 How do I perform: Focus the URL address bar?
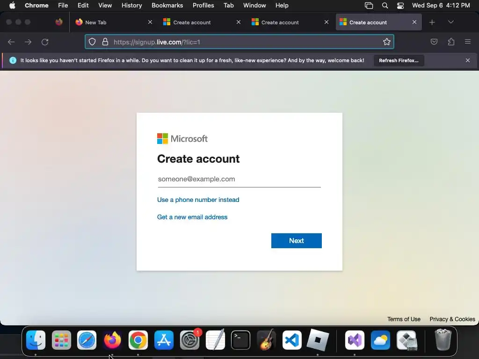point(239,42)
